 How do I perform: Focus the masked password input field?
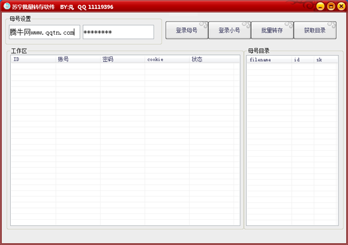pyautogui.click(x=118, y=32)
